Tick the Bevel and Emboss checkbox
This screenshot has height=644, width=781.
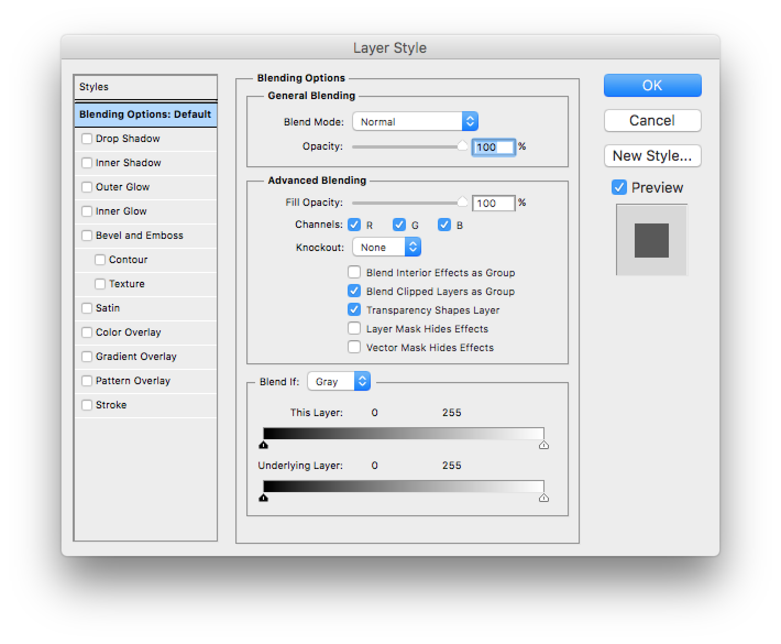(x=87, y=236)
